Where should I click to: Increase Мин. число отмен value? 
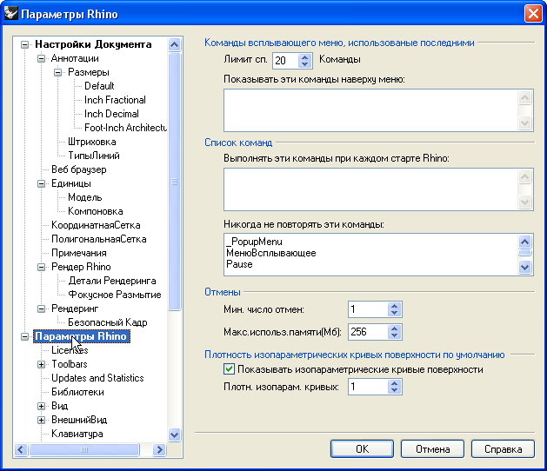pos(394,306)
